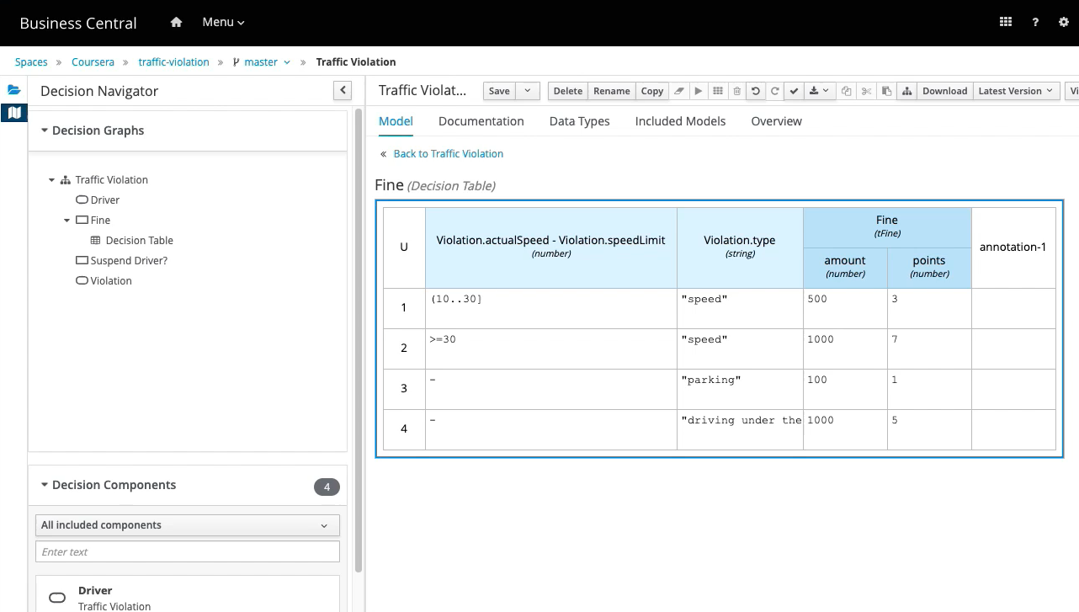Click the Driver component icon in Decision Components

pyautogui.click(x=57, y=598)
